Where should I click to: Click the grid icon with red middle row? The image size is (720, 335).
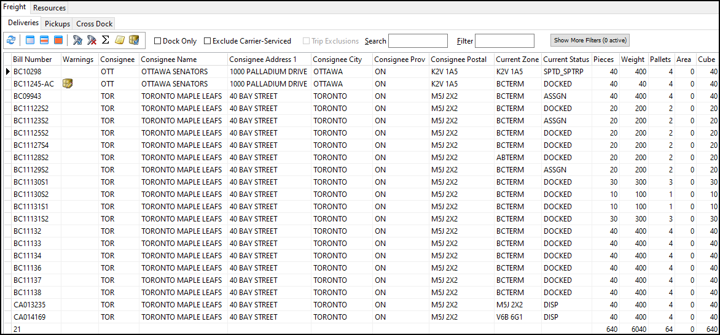click(x=44, y=40)
